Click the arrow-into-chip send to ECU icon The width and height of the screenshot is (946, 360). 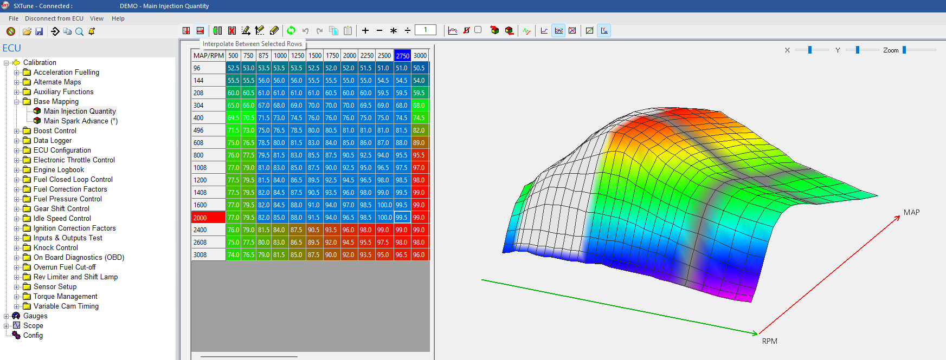pos(55,31)
